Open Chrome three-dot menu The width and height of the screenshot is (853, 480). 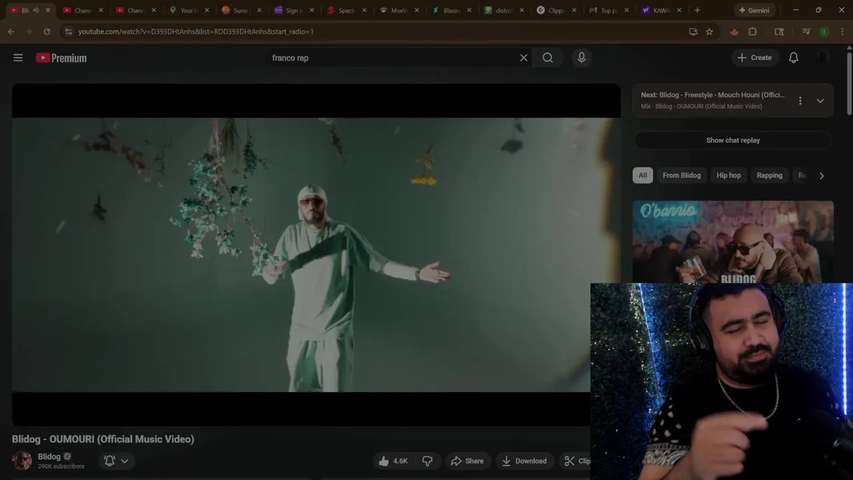pos(842,31)
